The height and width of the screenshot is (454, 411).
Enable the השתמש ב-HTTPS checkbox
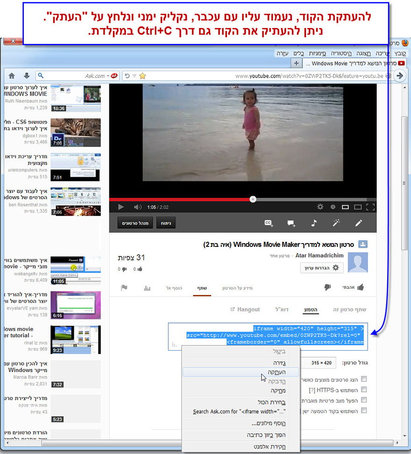[x=364, y=389]
